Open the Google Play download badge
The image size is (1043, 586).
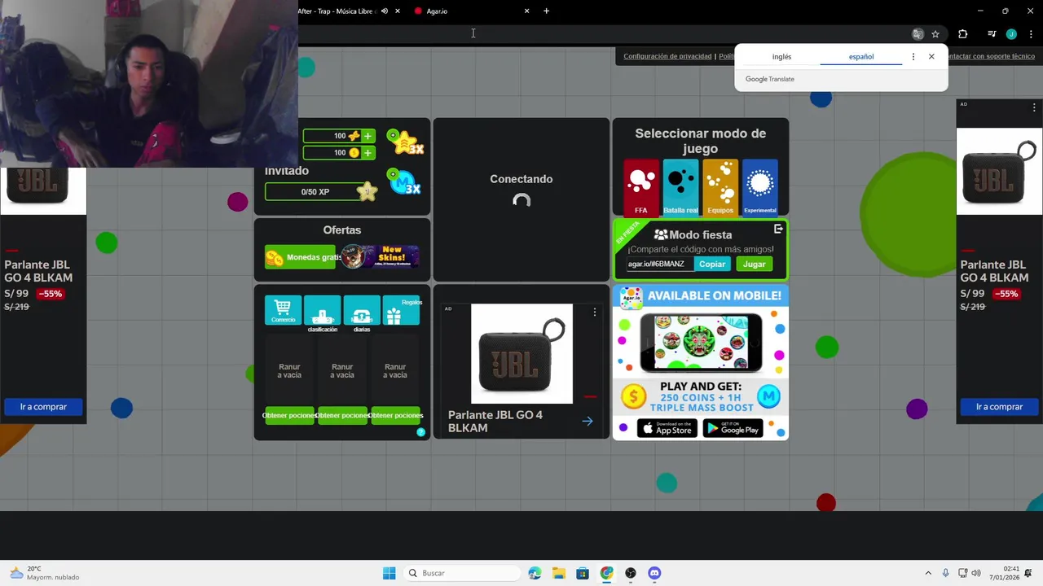[x=733, y=428]
